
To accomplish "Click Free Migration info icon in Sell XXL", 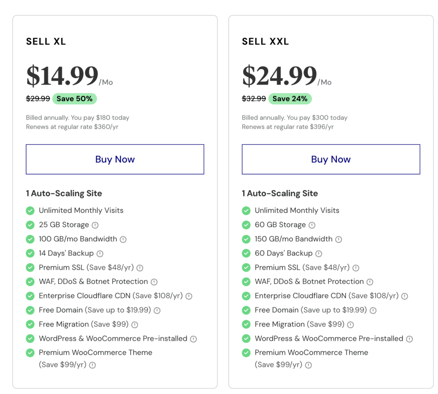I will 351,325.
